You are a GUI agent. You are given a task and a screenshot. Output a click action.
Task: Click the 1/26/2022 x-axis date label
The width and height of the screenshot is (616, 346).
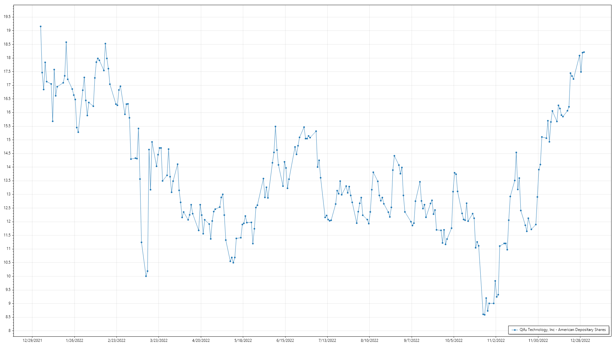(74, 340)
